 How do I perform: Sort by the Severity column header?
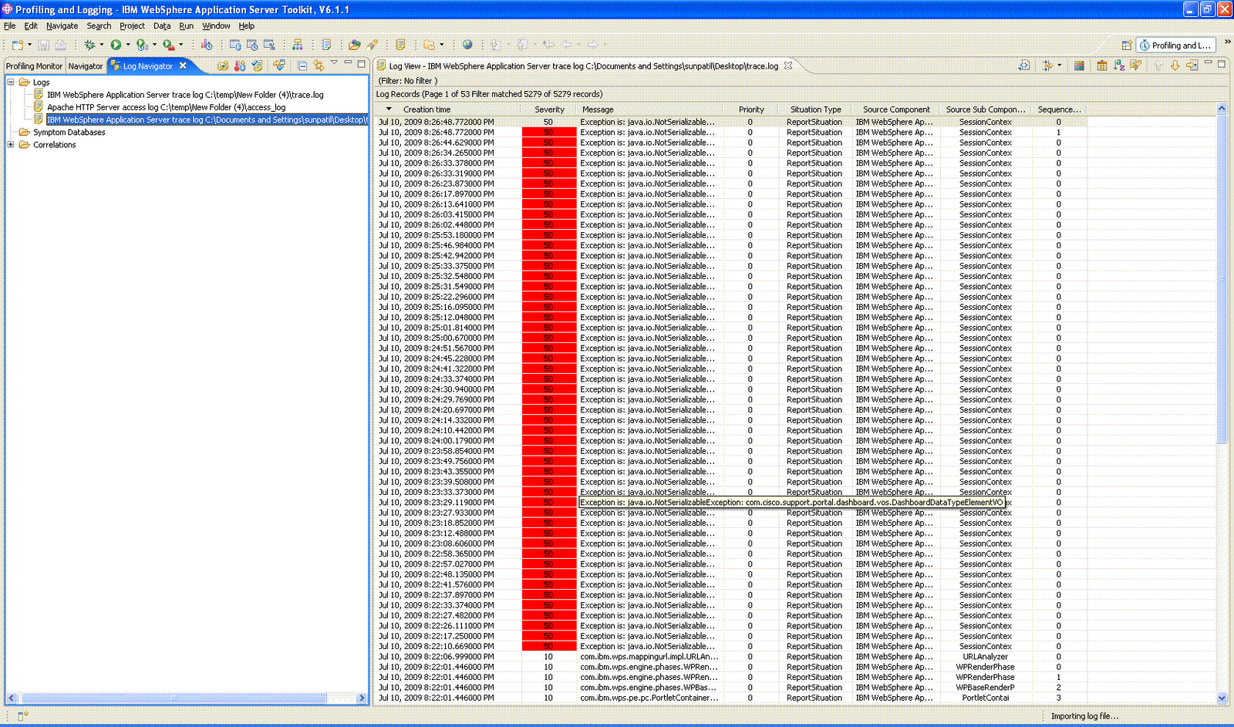coord(549,109)
